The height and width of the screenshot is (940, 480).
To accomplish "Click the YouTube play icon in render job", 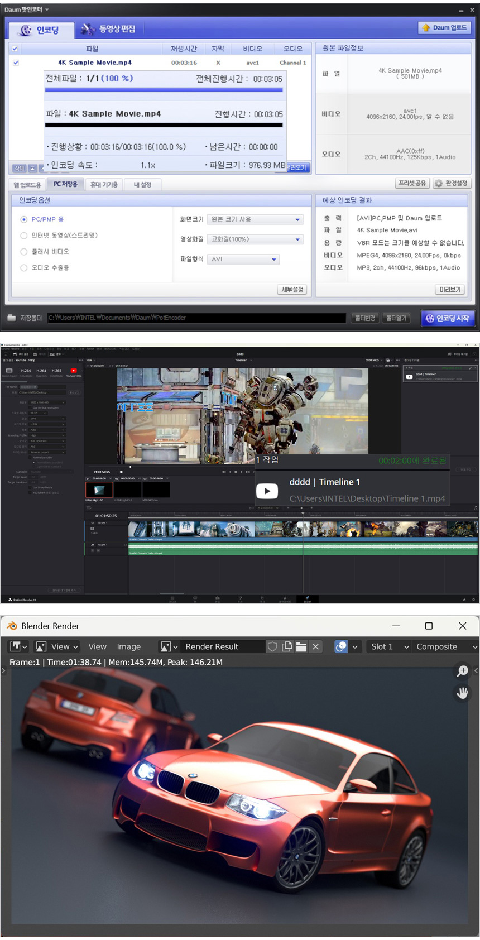I will (267, 491).
